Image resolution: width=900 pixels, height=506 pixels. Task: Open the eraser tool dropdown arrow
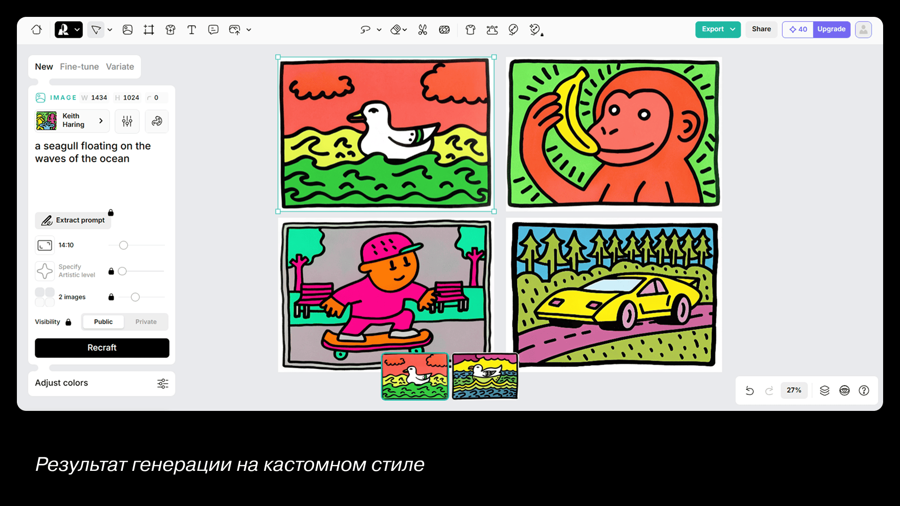click(x=405, y=30)
